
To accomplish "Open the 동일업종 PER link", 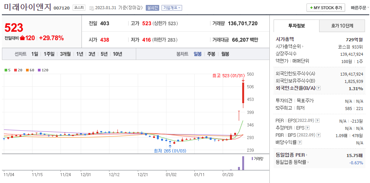I will point(292,155).
